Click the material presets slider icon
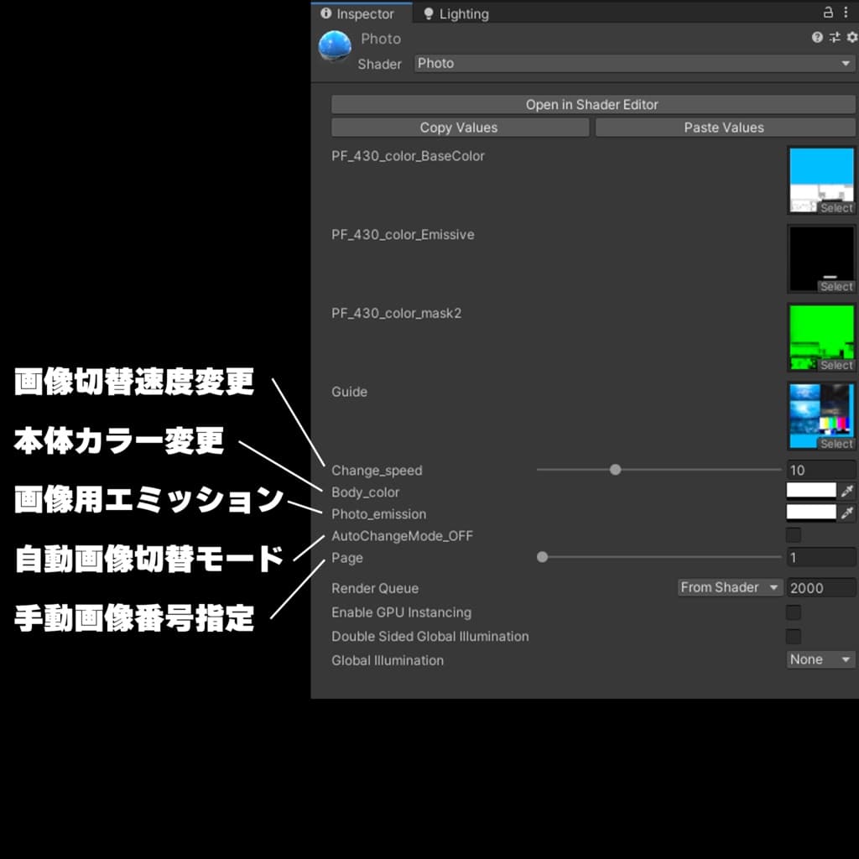 [835, 38]
